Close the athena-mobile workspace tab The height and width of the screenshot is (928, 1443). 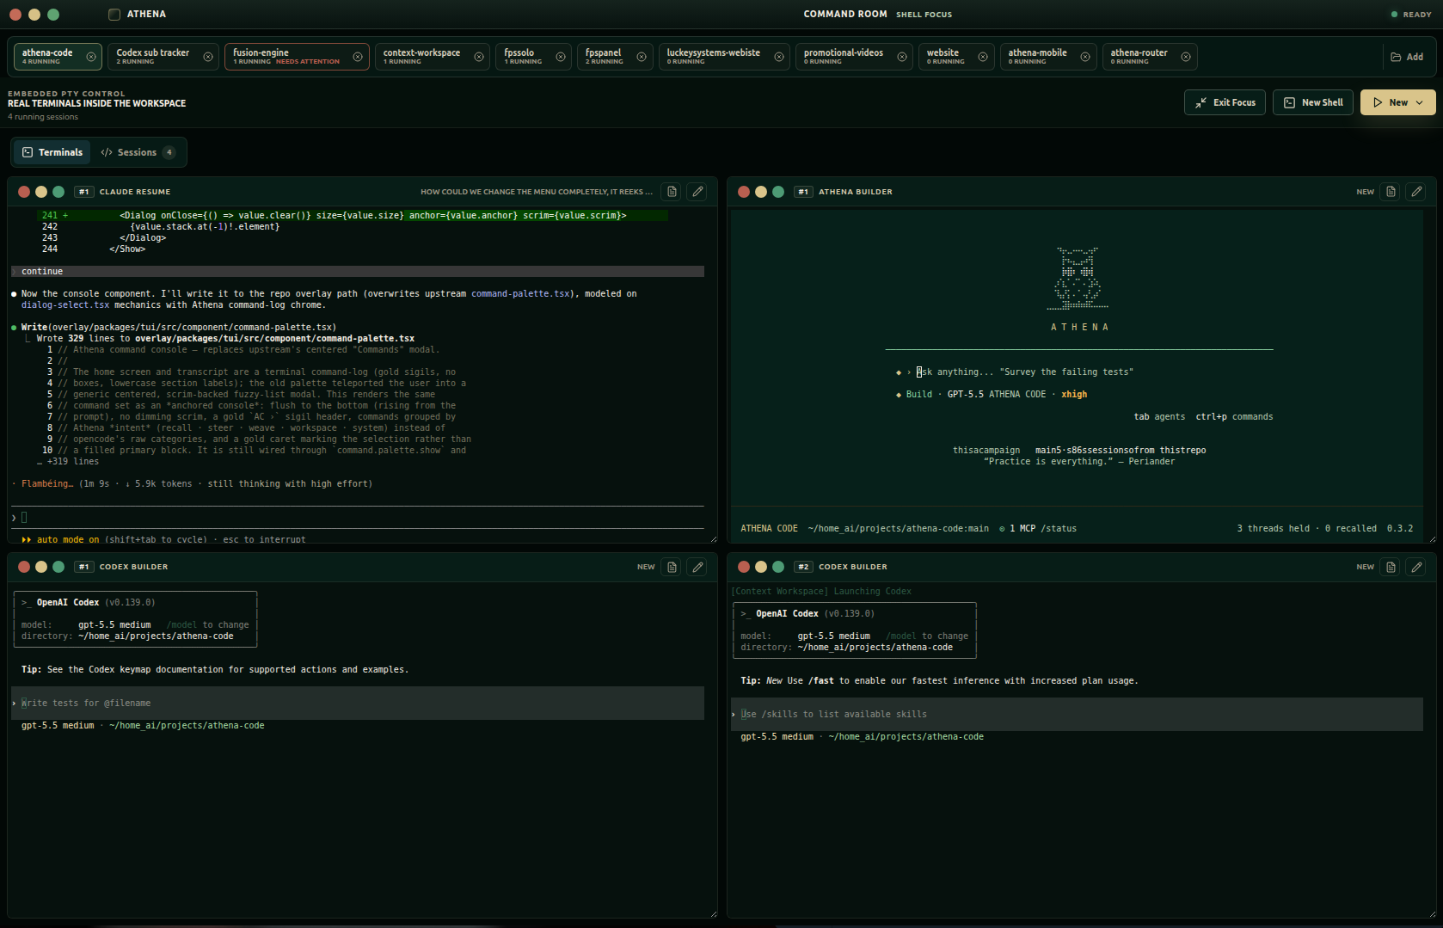tap(1085, 57)
